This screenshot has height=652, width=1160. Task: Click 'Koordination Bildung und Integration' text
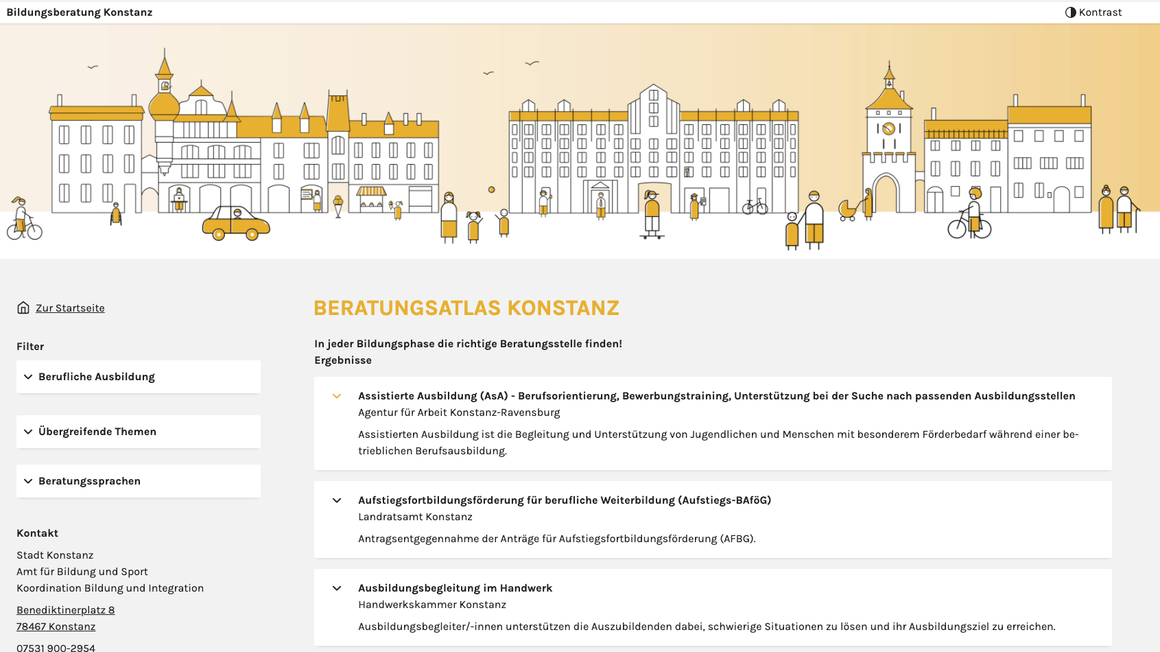110,588
